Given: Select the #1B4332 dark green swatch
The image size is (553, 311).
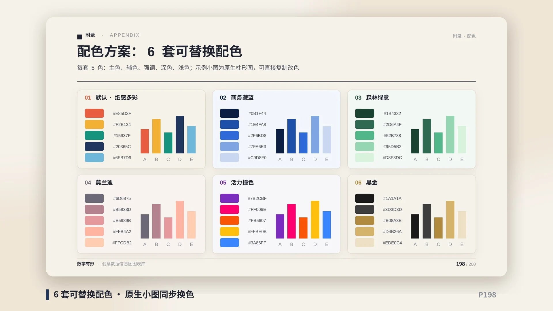Looking at the screenshot, I should (365, 113).
